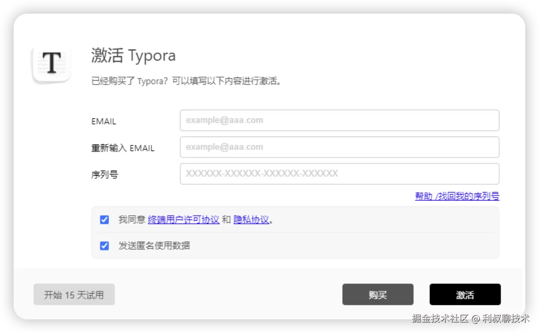Screen dimensions: 539x333
Task: Select the 激活 Typora dialog heading
Action: tap(133, 56)
